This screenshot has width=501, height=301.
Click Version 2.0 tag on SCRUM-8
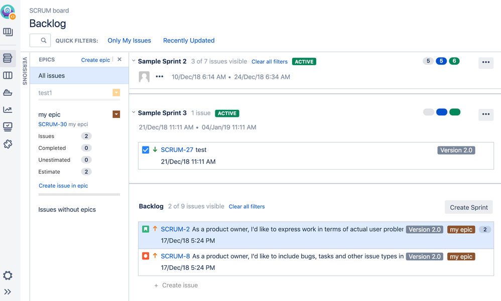coord(425,257)
